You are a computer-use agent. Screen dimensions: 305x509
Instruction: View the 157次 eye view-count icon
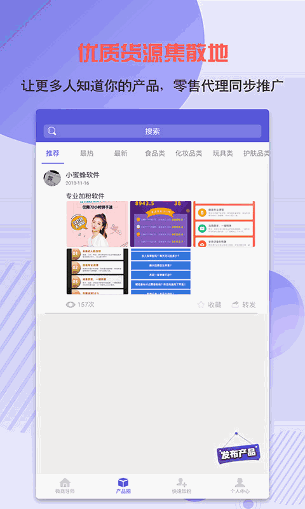71,305
